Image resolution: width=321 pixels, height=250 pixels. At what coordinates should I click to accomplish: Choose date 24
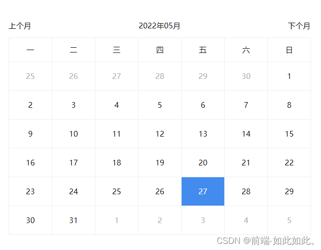[73, 191]
